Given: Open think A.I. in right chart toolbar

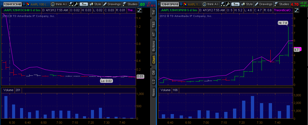Looking at the screenshot, I should pos(211,4).
